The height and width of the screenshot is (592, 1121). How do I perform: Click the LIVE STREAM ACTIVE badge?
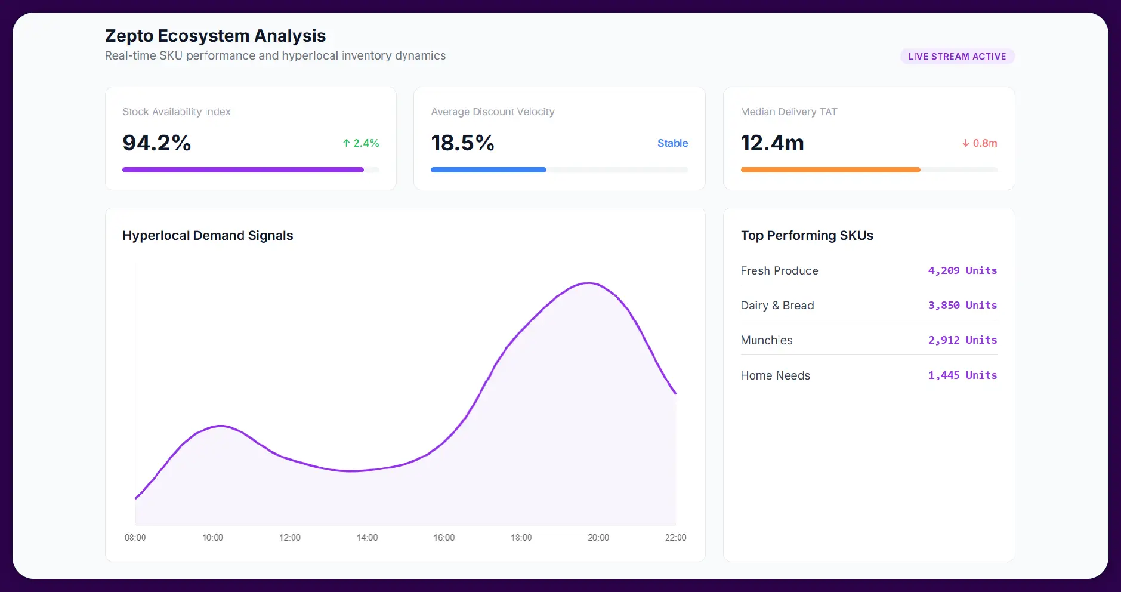[957, 57]
